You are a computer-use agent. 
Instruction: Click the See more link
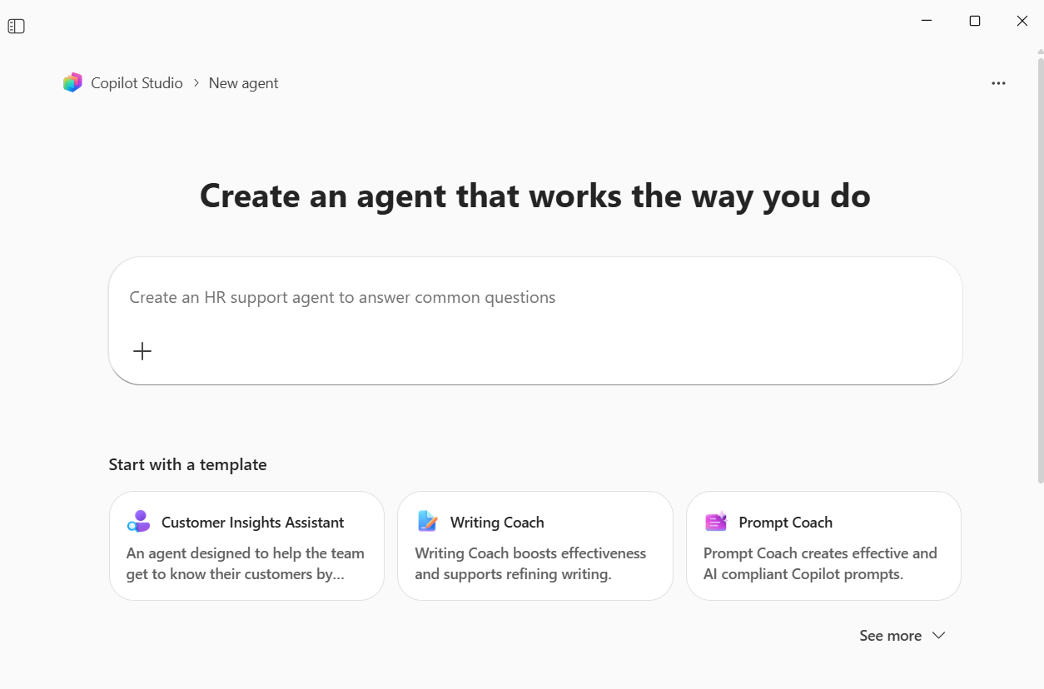[x=890, y=635]
